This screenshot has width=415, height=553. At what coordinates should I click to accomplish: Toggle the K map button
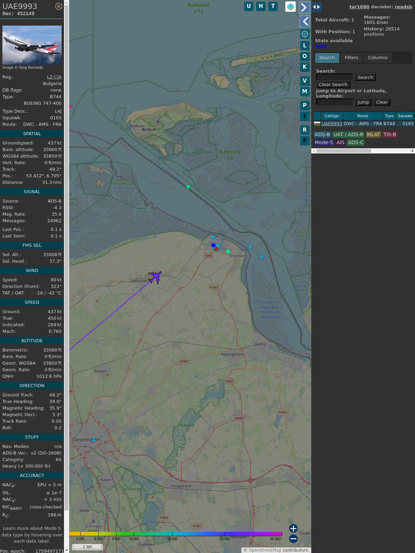(x=305, y=67)
